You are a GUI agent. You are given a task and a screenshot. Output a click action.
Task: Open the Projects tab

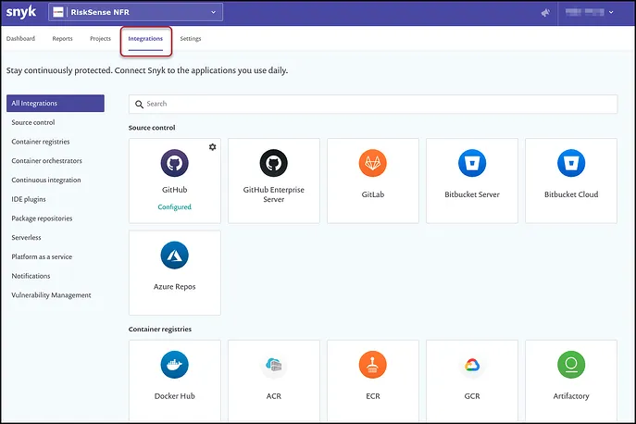(100, 39)
